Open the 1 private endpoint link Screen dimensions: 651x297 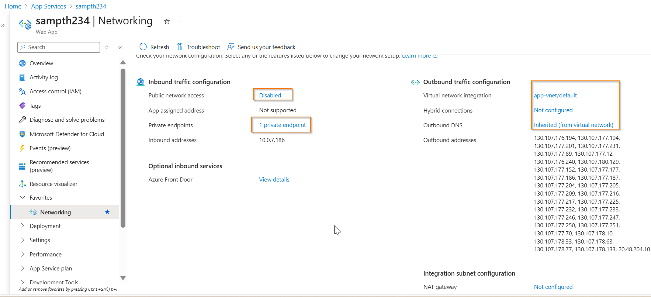point(281,125)
